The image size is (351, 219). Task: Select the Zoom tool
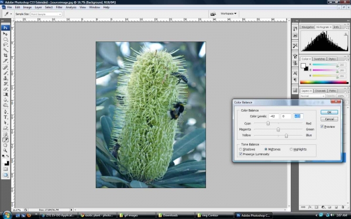[x=5, y=151]
